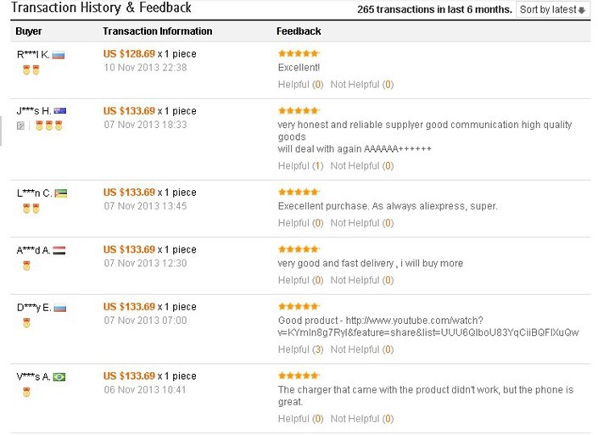Click Helpful (3) on the "Good product" review

(300, 349)
